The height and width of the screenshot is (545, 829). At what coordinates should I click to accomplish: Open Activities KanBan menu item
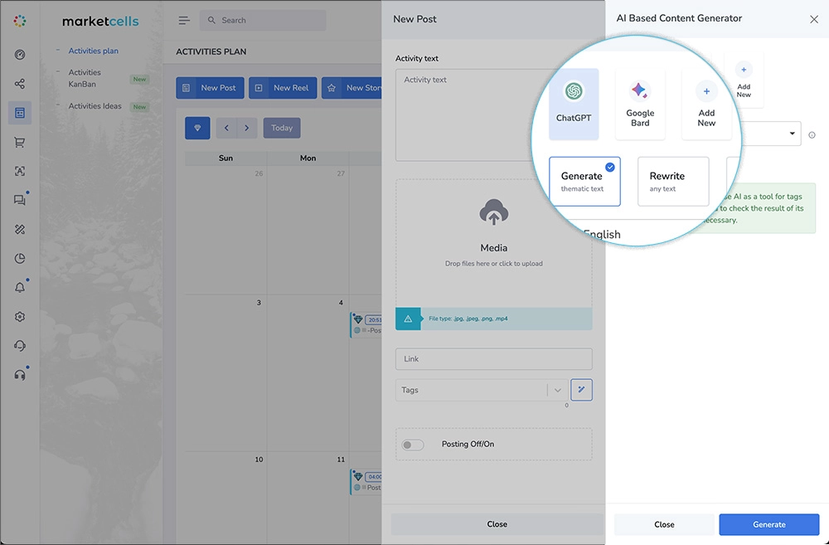click(85, 78)
